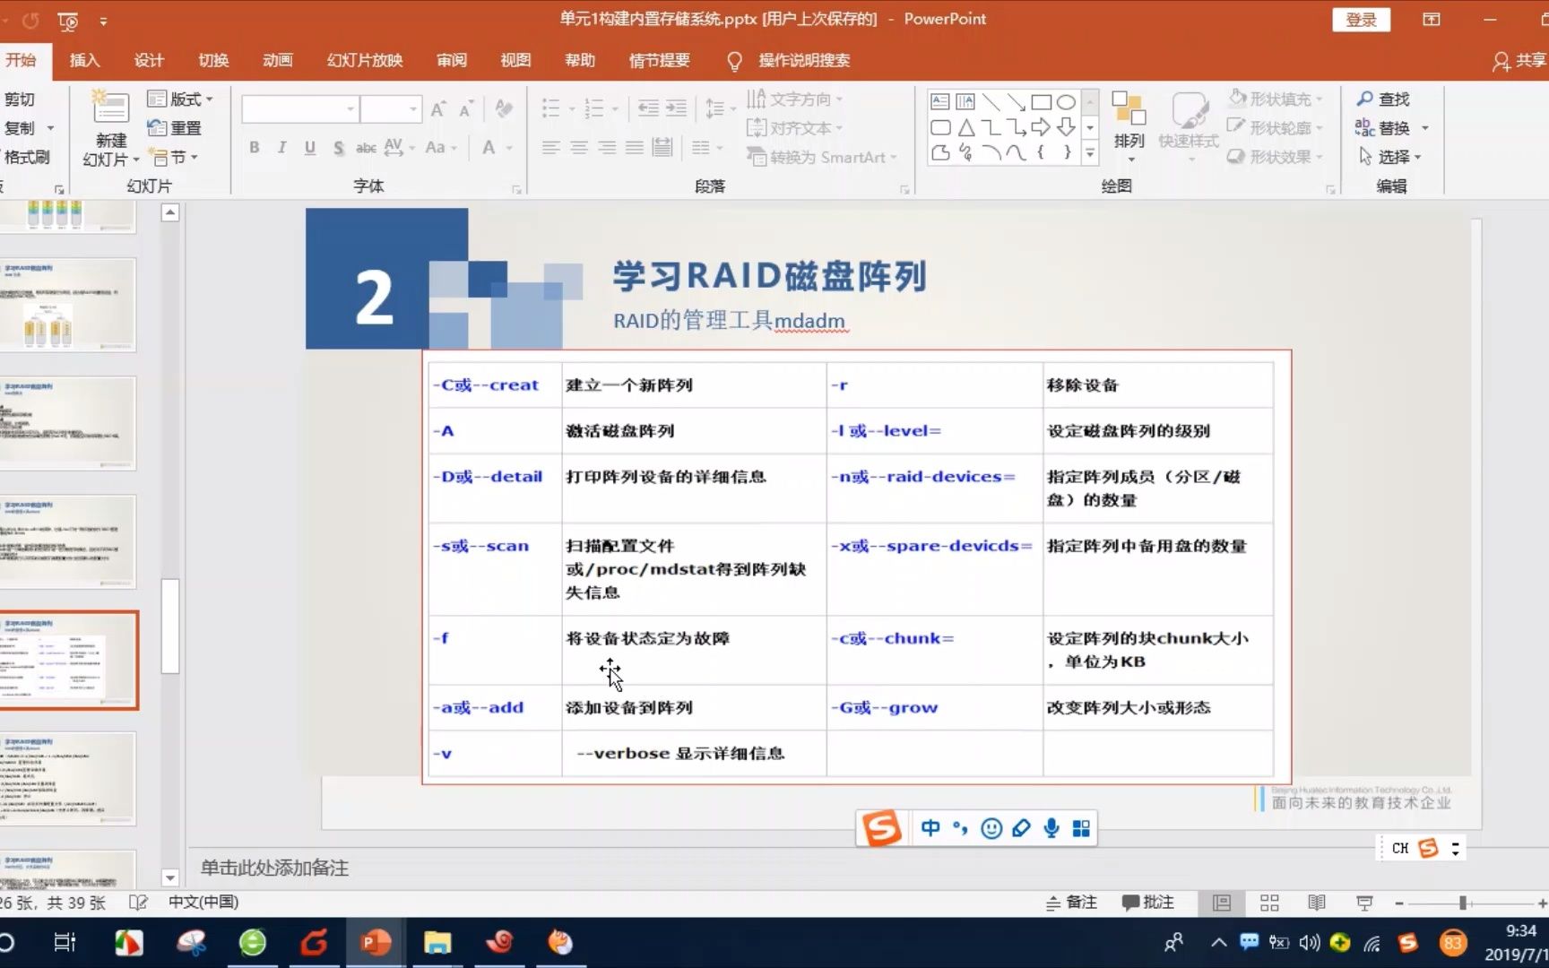
Task: Click the 转换为SmartArt icon
Action: [x=757, y=157]
